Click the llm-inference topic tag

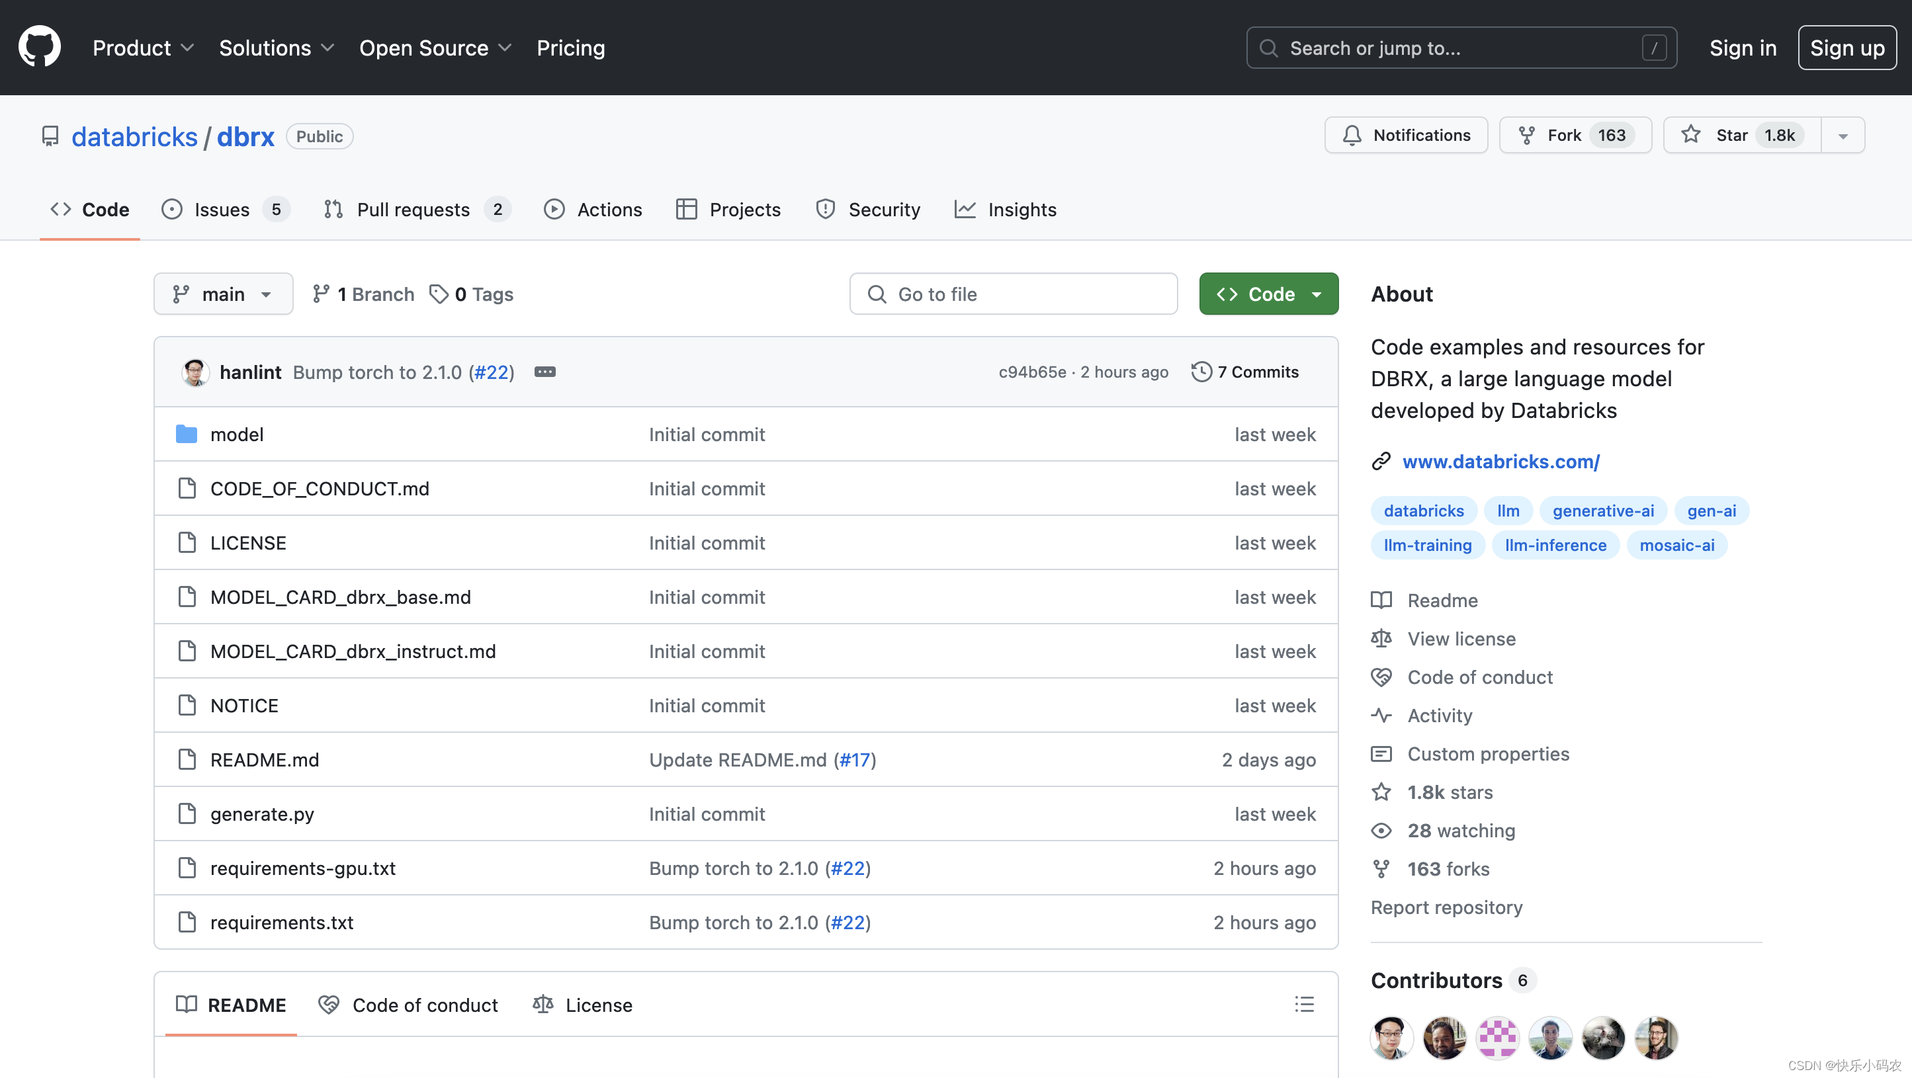[1555, 546]
